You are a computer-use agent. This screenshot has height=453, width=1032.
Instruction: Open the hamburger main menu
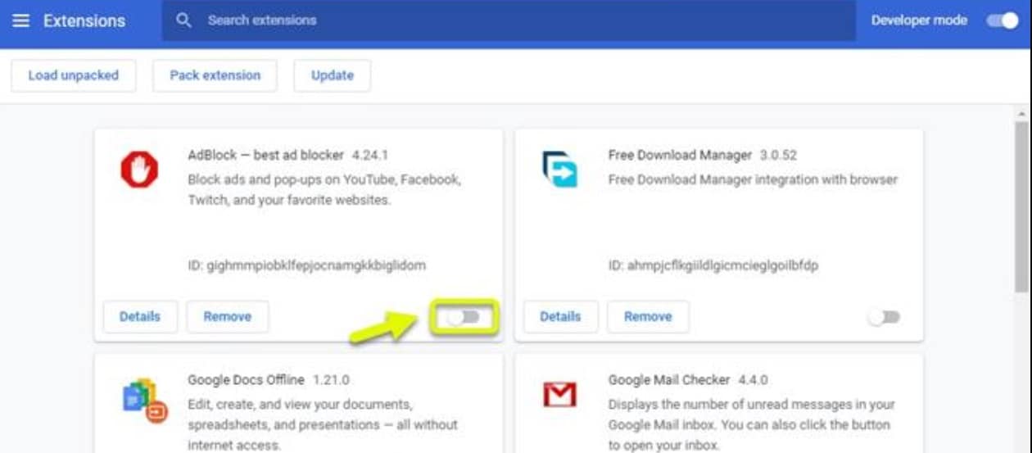pos(20,20)
